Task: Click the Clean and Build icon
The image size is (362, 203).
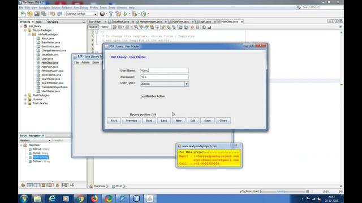Action: pos(118,14)
